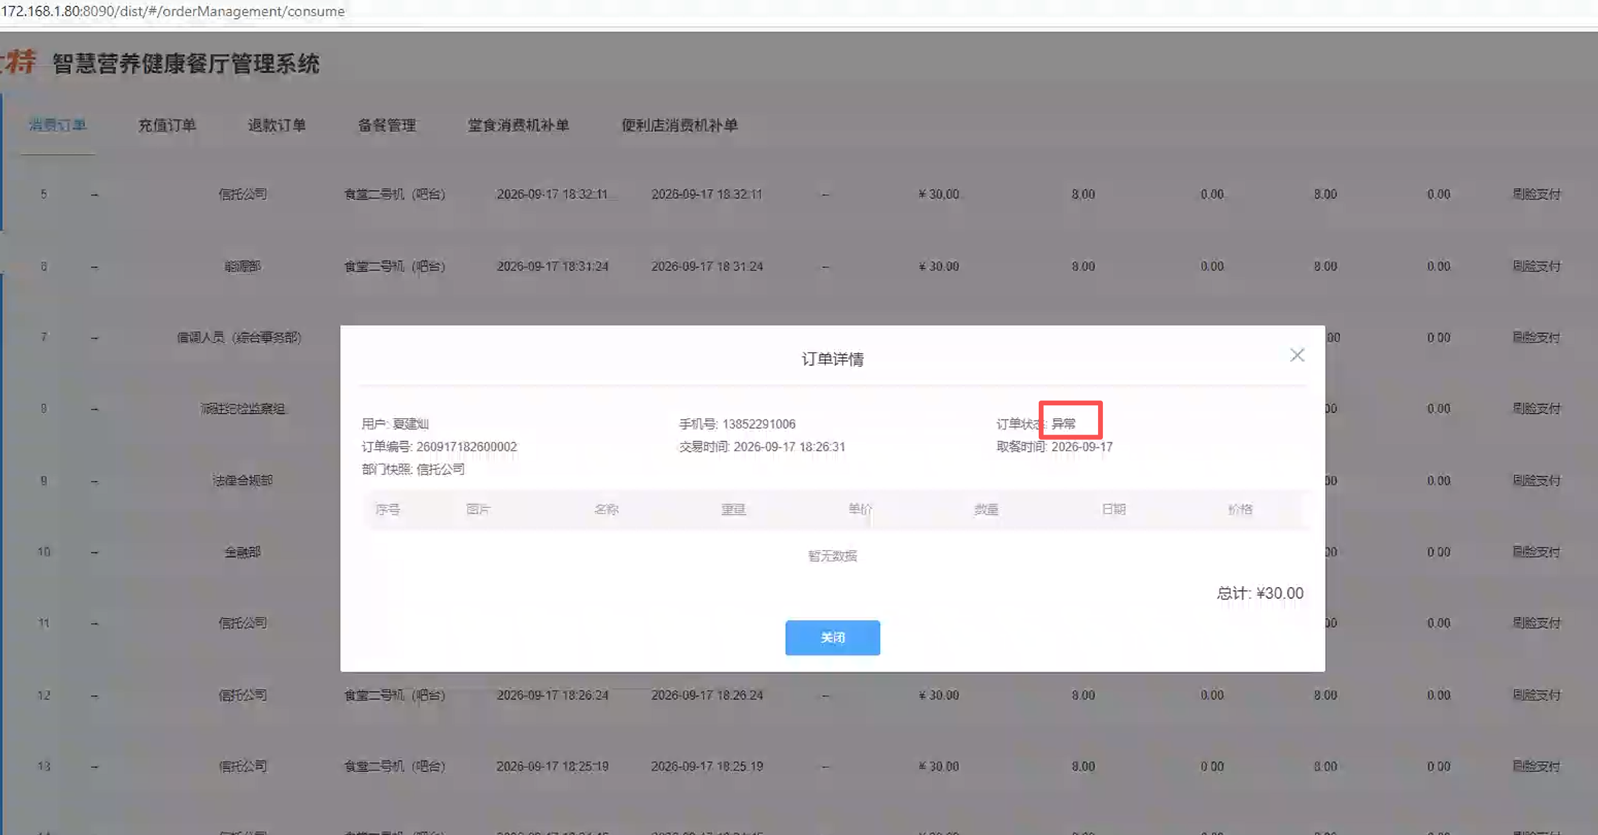
Task: Open the 充值订单 tab
Action: pos(166,125)
